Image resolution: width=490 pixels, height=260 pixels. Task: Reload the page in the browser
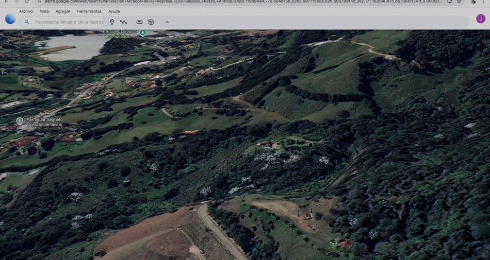coord(27,2)
